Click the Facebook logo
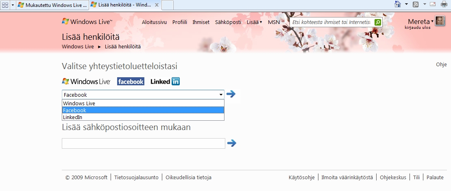The height and width of the screenshot is (191, 451). click(x=131, y=81)
